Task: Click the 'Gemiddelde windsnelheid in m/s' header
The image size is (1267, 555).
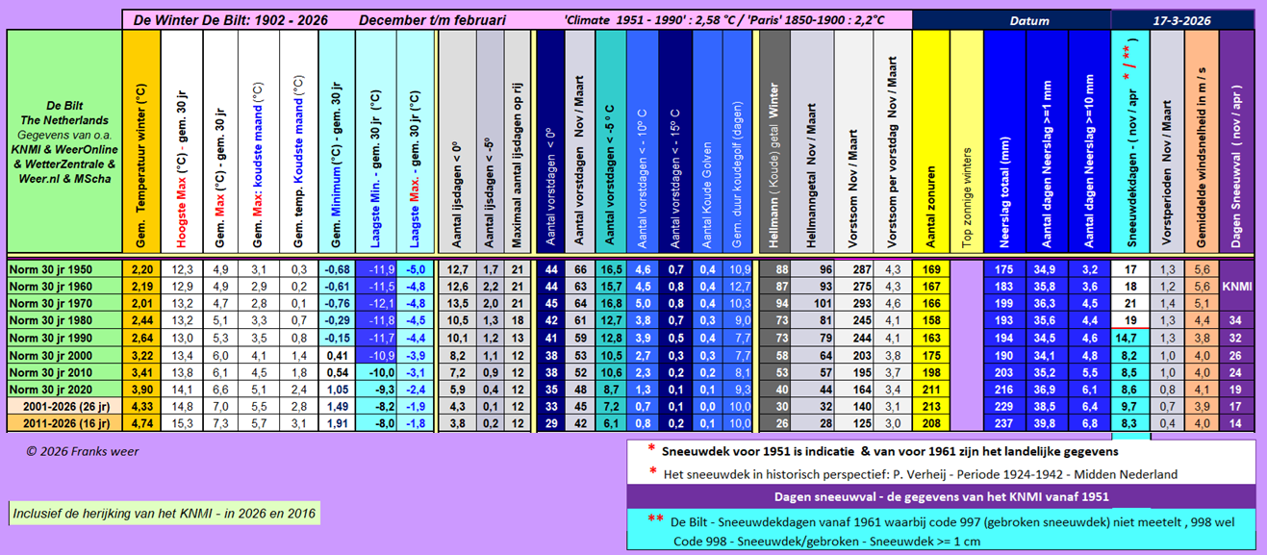Action: coord(1202,144)
